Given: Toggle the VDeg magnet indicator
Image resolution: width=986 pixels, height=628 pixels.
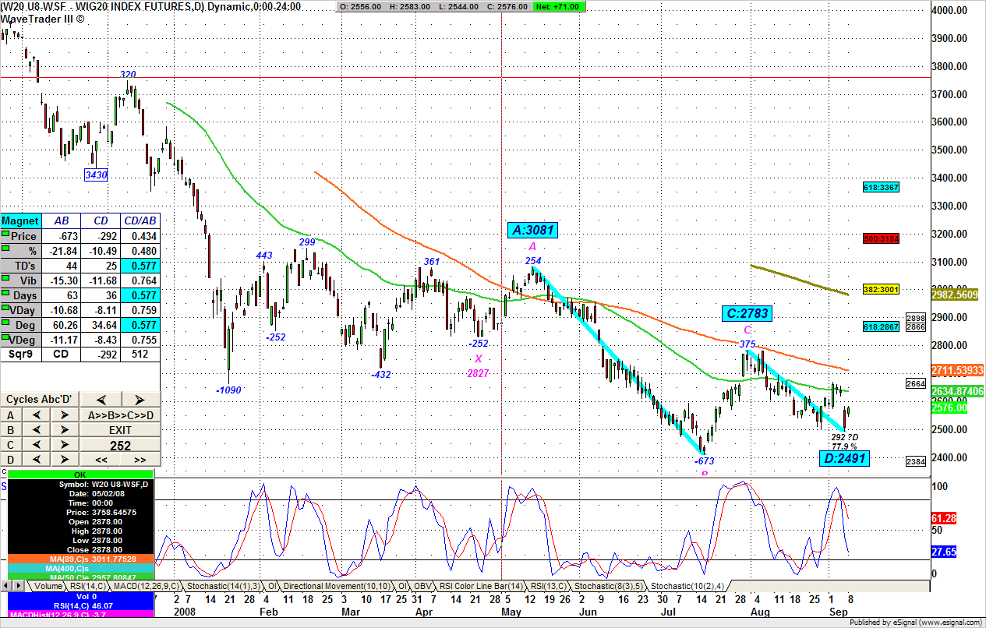Looking at the screenshot, I should [5, 337].
